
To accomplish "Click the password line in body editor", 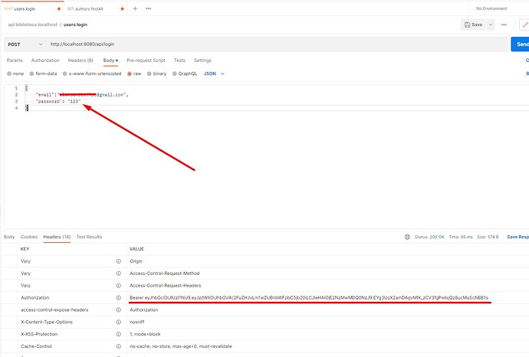I will 58,101.
